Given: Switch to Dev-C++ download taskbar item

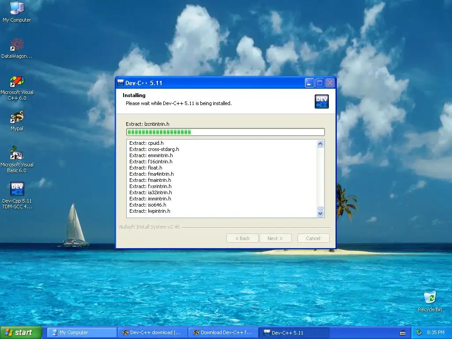Looking at the screenshot, I should pyautogui.click(x=152, y=333).
